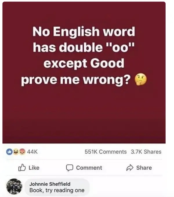Click the Like button label
The image size is (174, 197).
[34, 168]
